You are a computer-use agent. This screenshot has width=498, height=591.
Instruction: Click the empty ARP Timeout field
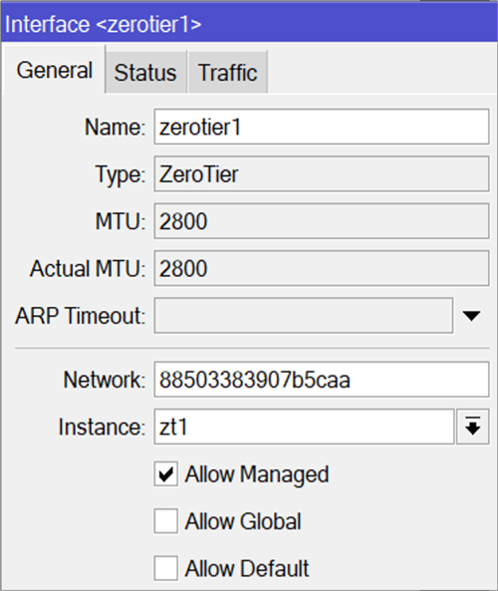tap(304, 316)
